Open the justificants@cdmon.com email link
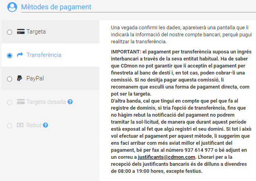The image size is (256, 181). [166, 157]
